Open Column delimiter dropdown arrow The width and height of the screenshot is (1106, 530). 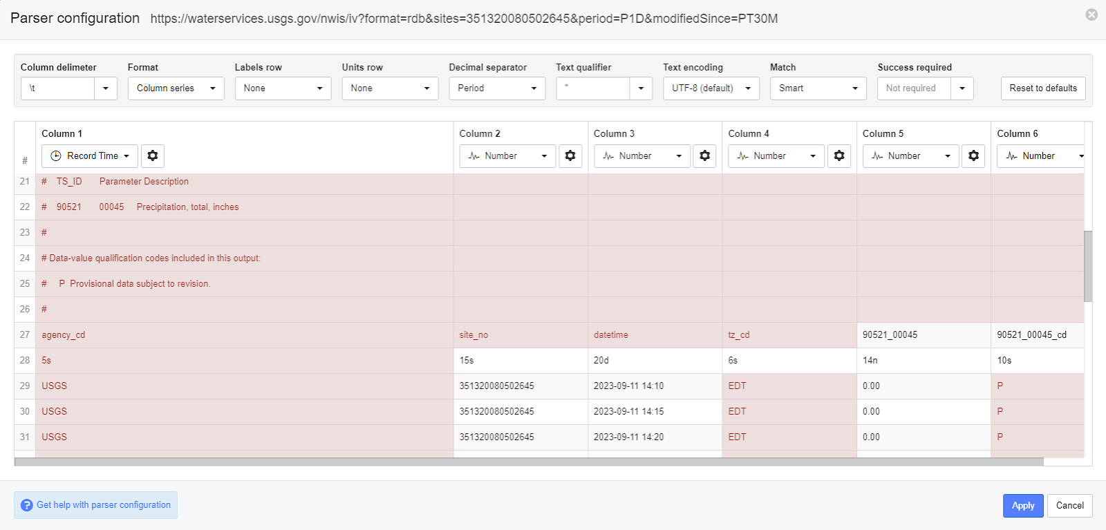(x=106, y=88)
